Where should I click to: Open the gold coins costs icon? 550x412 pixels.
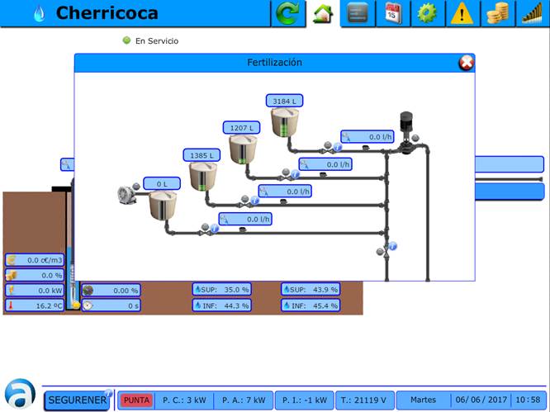tap(496, 13)
